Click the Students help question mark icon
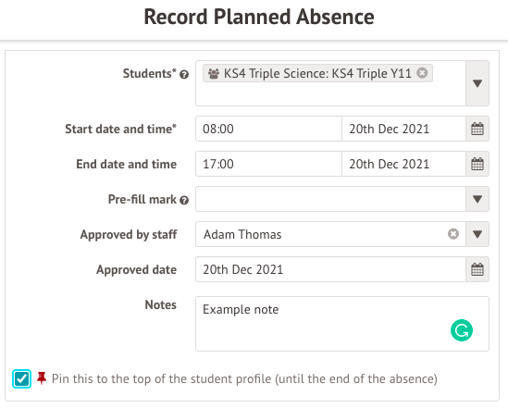508x408 pixels. click(184, 74)
